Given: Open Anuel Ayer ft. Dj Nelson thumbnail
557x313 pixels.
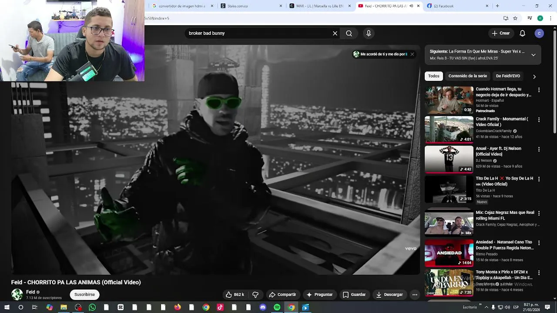Looking at the screenshot, I should pos(449,159).
